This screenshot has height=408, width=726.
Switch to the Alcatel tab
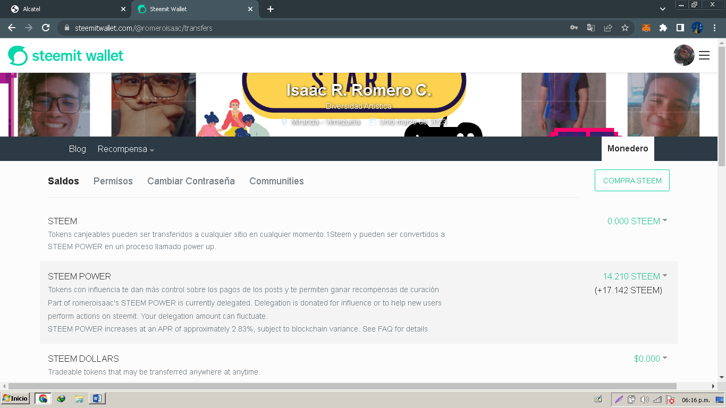(x=67, y=9)
